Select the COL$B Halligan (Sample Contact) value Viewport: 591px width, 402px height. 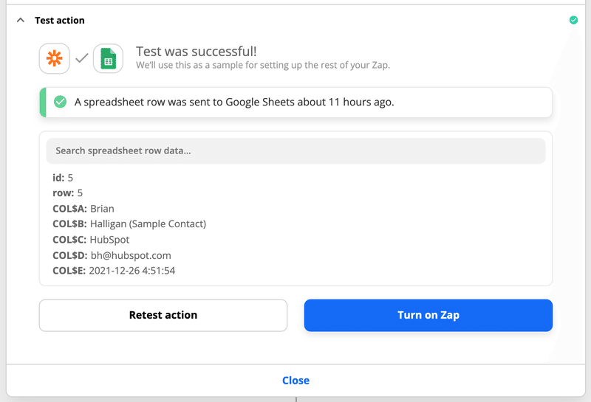(148, 224)
